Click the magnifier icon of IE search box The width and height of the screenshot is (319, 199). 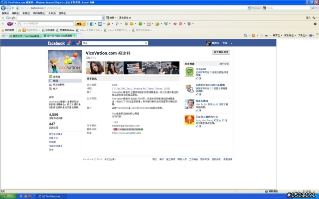pyautogui.click(x=313, y=8)
